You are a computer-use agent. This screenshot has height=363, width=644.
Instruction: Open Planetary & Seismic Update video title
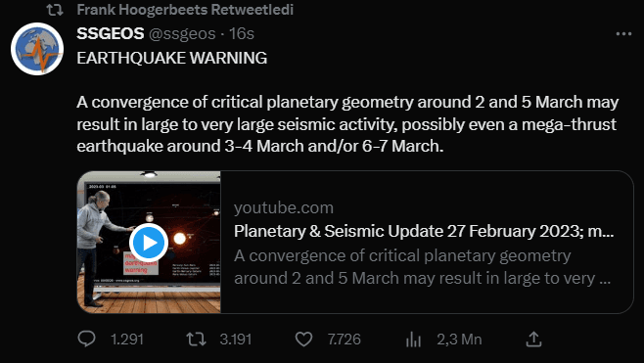tap(424, 231)
